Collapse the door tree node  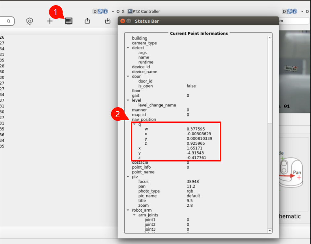[128, 77]
